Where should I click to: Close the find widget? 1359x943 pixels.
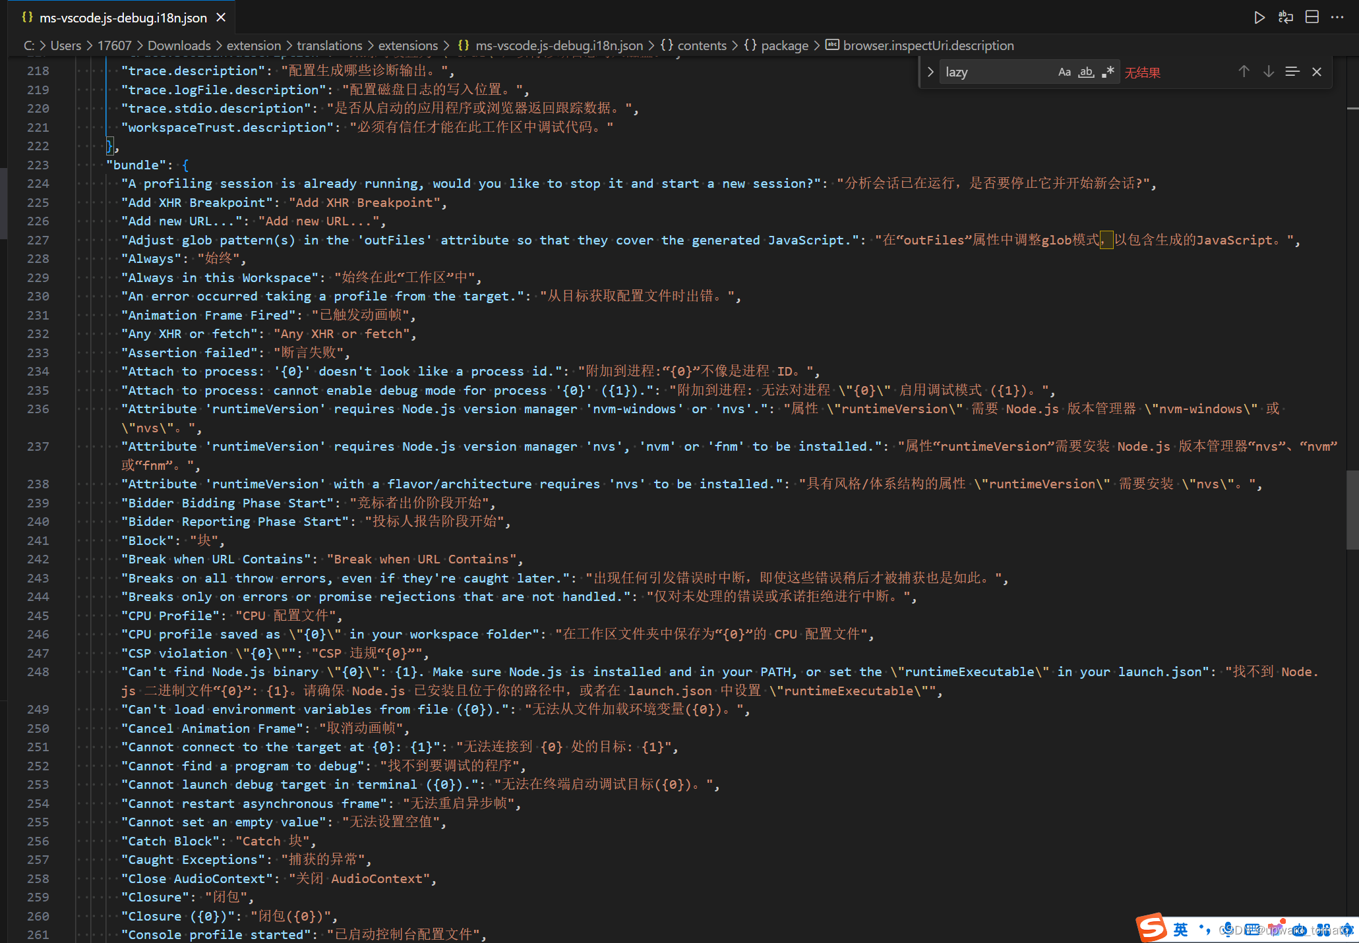[x=1317, y=72]
